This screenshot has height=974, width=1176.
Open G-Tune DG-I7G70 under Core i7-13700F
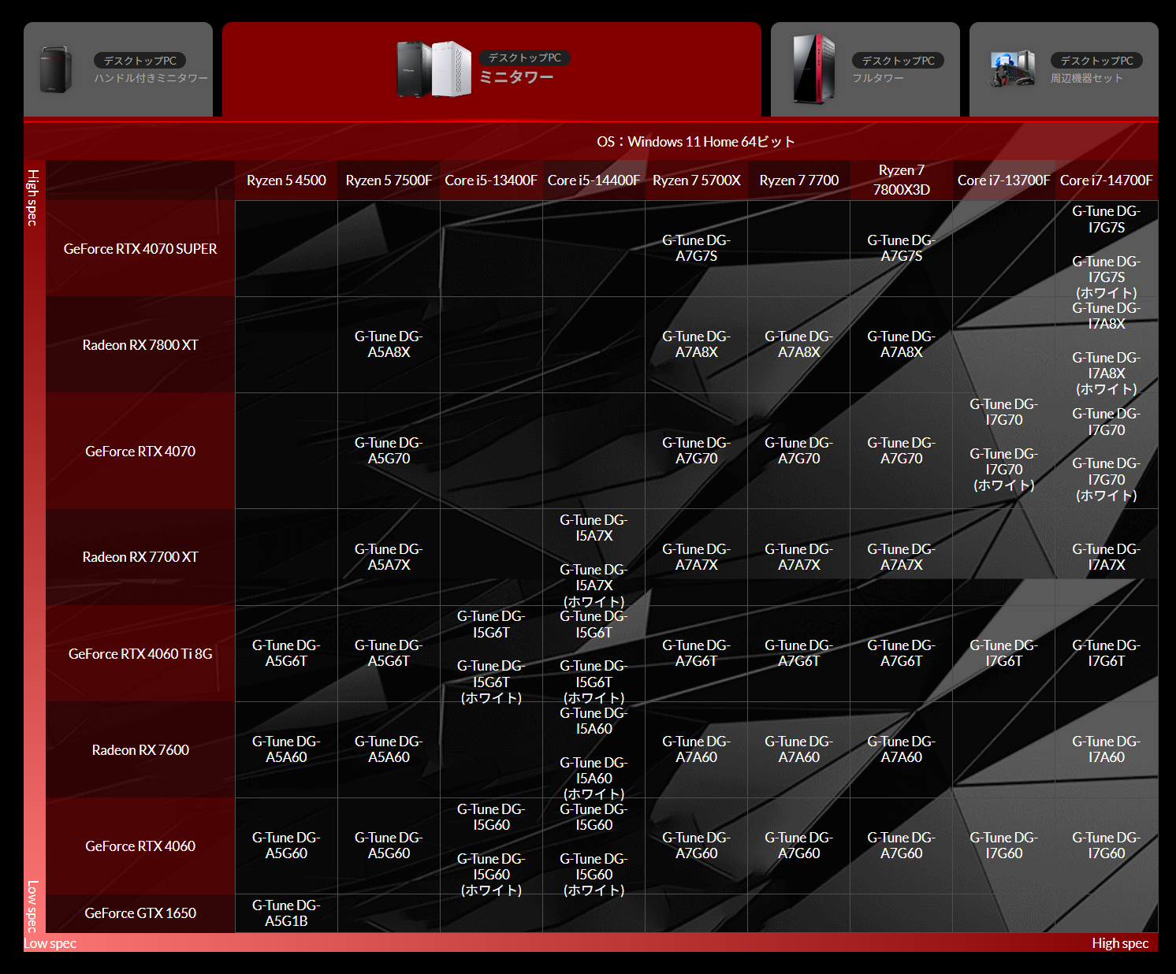pyautogui.click(x=1004, y=412)
